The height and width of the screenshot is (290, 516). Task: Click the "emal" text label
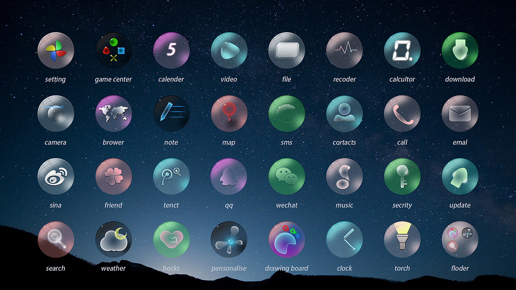click(x=460, y=143)
